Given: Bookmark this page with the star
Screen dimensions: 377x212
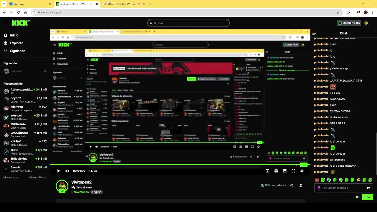Looking at the screenshot, I should click(x=338, y=12).
